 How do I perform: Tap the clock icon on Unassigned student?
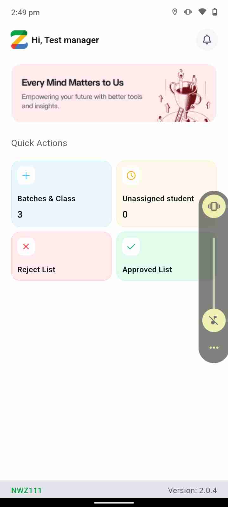[x=131, y=176]
